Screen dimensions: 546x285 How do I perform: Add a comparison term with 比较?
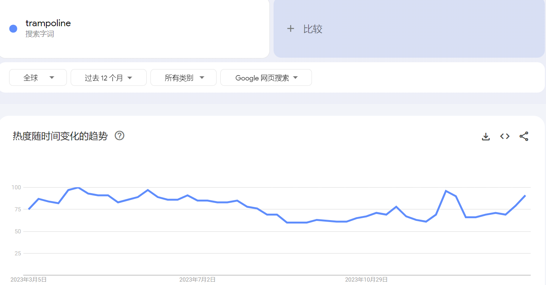click(409, 29)
